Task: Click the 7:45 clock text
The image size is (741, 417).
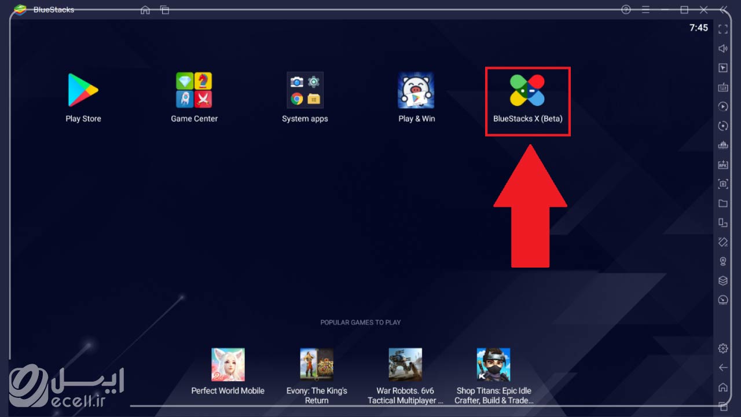Action: 699,28
